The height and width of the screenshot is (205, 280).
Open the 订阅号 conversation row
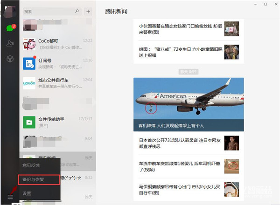click(58, 63)
